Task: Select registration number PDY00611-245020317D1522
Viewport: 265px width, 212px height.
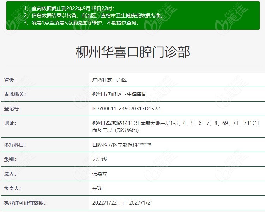Action: (x=126, y=109)
